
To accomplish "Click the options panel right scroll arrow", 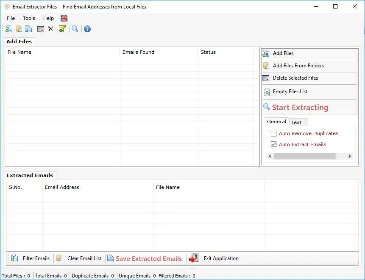I will point(349,156).
